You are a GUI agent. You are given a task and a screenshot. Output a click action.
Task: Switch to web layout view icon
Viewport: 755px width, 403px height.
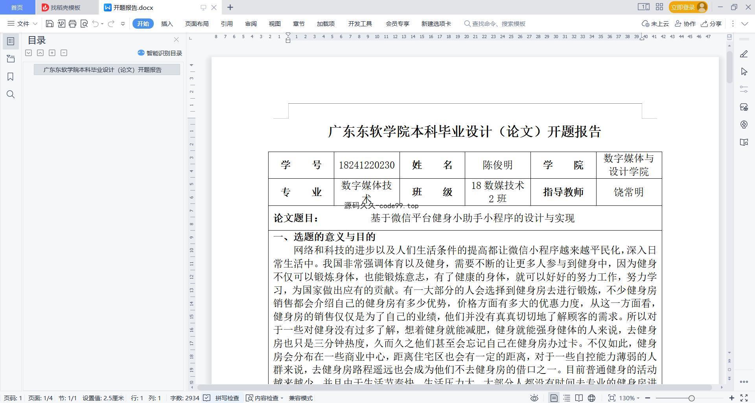click(591, 398)
